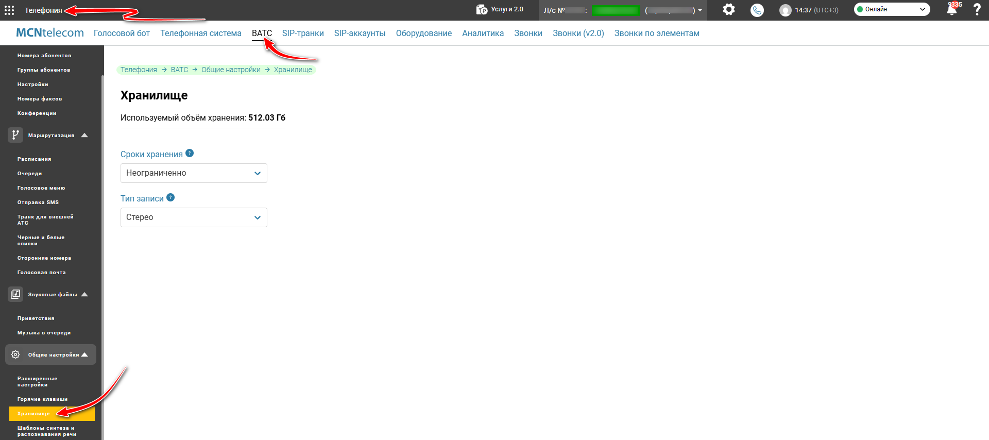Open the Аналитика tab
Image resolution: width=989 pixels, height=440 pixels.
tap(483, 33)
